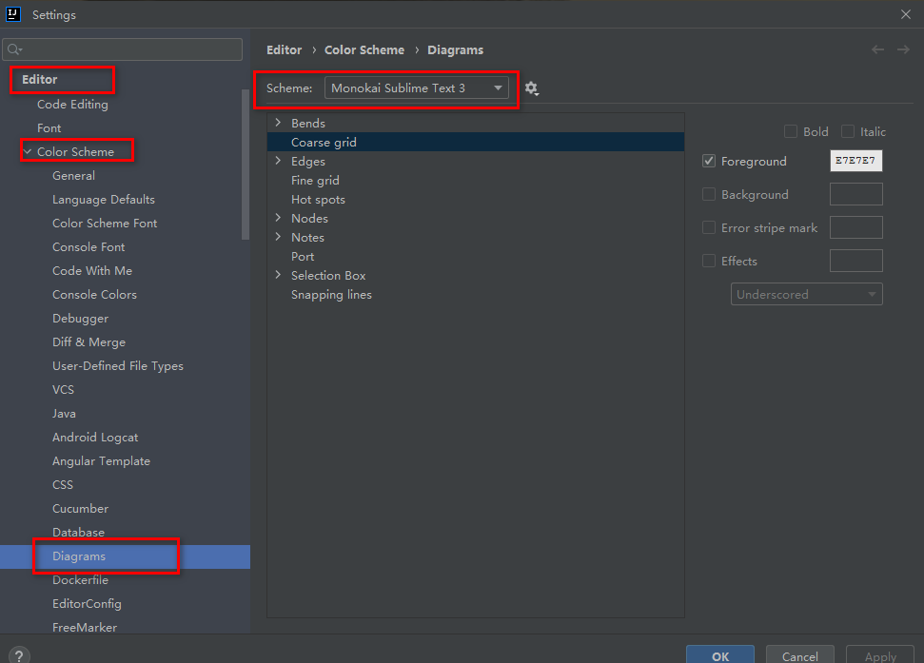Screen dimensions: 924x663
Task: Open the Foreground color swatch E7E7E7
Action: pyautogui.click(x=855, y=161)
